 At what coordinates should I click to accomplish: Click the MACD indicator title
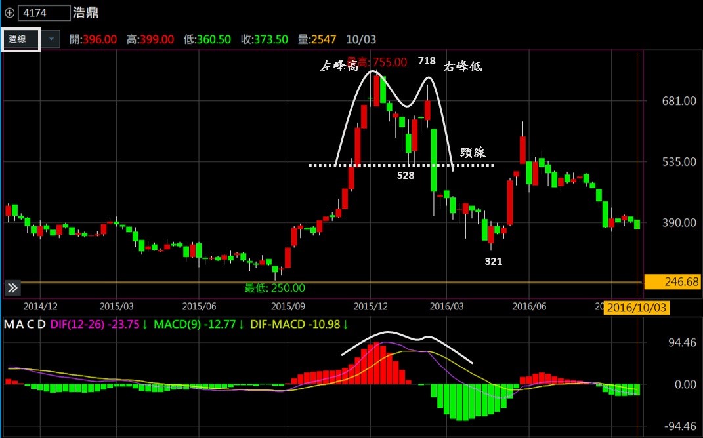click(x=25, y=325)
